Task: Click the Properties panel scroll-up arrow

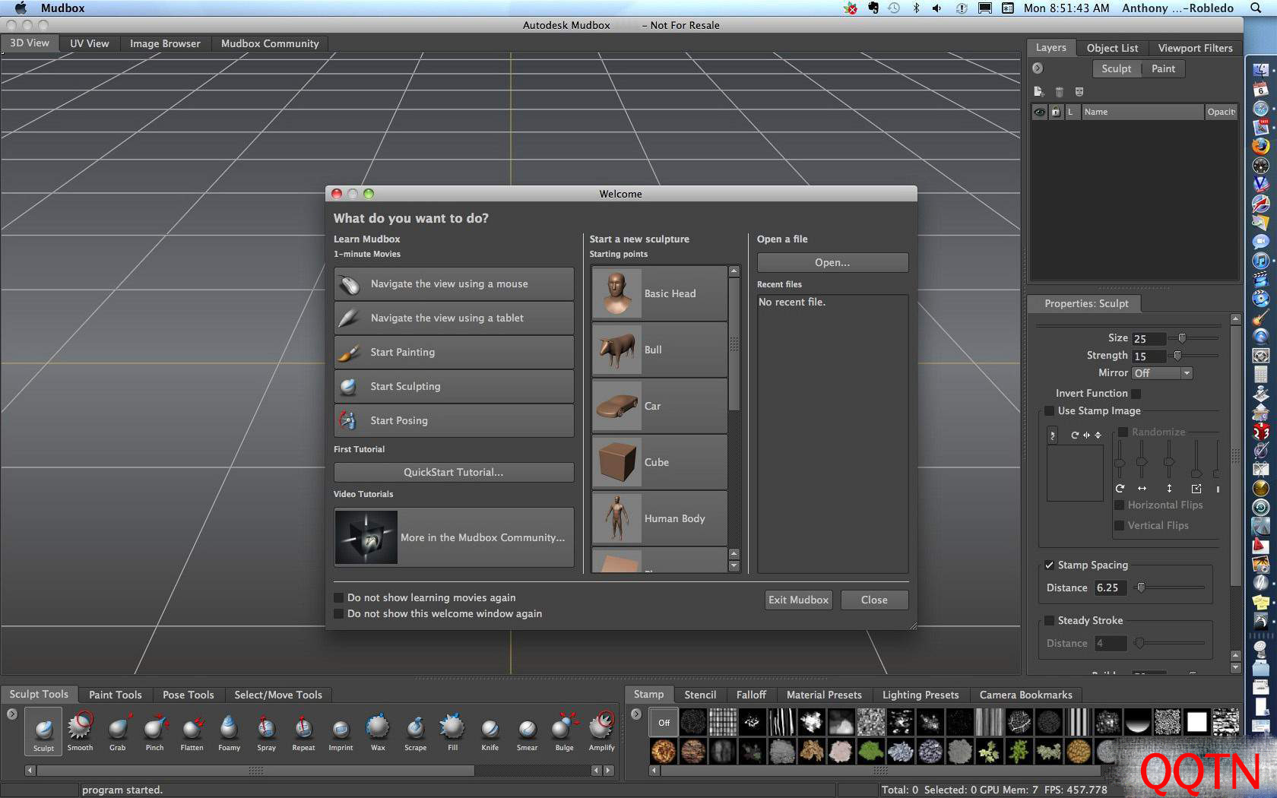Action: 1236,318
